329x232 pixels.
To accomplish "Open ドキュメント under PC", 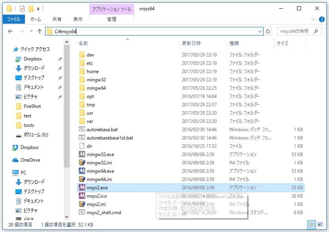I will (x=30, y=201).
